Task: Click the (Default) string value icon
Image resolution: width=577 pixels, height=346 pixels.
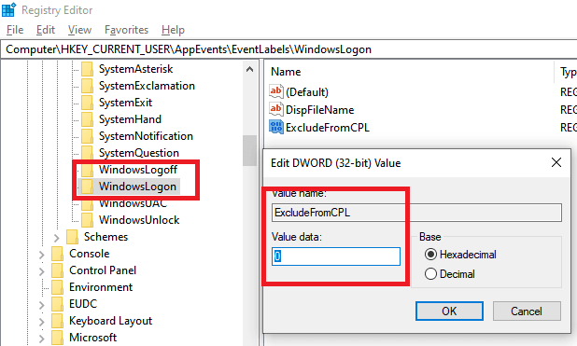Action: point(276,91)
